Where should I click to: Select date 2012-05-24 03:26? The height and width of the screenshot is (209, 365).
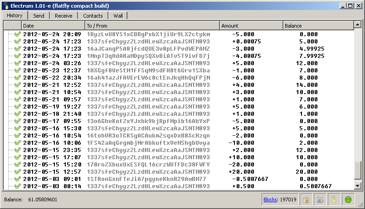[52, 63]
